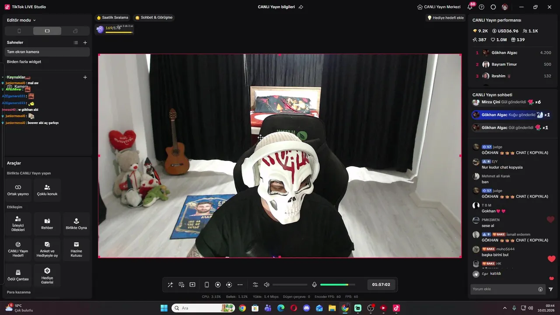Screen dimensions: 560x315
Task: Adjust the speaker volume slider
Action: point(290,285)
